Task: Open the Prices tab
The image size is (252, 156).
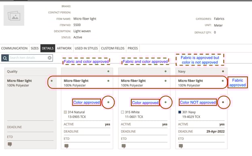Action: tap(133, 48)
